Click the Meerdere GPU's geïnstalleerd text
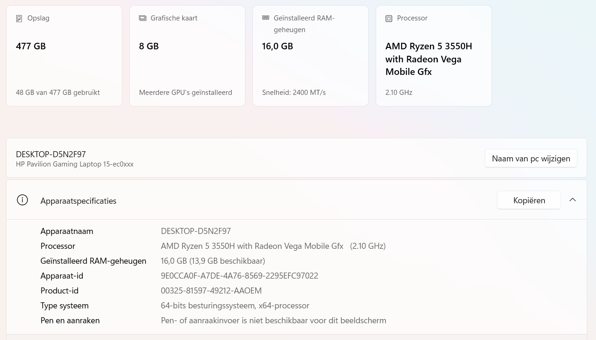Viewport: 596px width, 340px height. click(x=185, y=93)
